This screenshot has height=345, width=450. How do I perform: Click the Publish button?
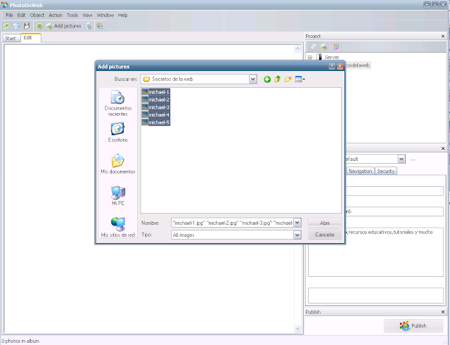pyautogui.click(x=413, y=325)
